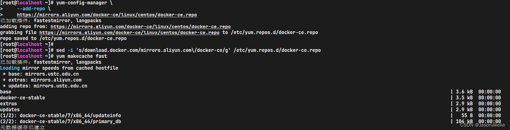Viewport: 510px width, 130px height.
Task: Open the URL after "adding repo from:"
Action: 140,27
